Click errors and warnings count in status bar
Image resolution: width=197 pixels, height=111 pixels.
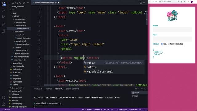(6, 109)
